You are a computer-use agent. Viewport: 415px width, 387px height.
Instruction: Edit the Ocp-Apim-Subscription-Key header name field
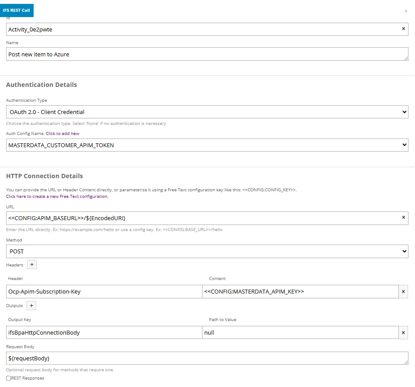coord(104,292)
